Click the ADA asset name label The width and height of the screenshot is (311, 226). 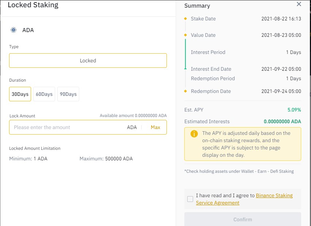click(x=28, y=30)
